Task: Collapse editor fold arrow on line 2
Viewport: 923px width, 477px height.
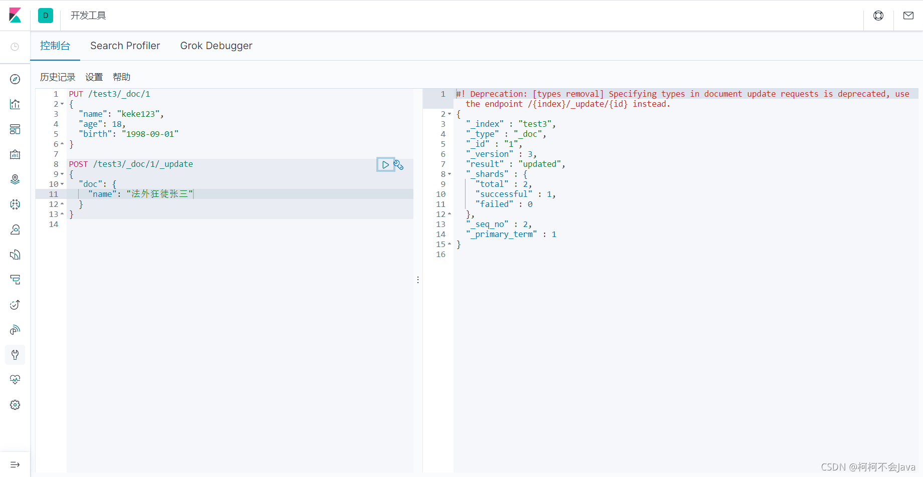Action: point(62,104)
